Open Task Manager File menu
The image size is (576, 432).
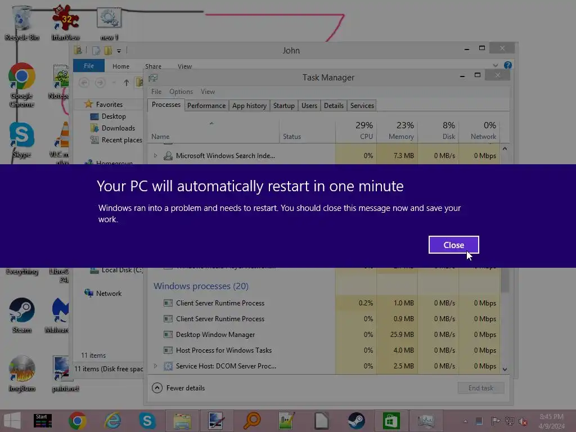[156, 92]
